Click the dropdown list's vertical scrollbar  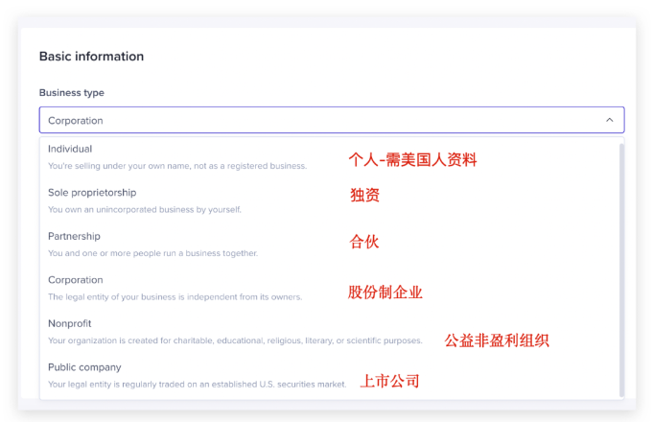tap(621, 269)
